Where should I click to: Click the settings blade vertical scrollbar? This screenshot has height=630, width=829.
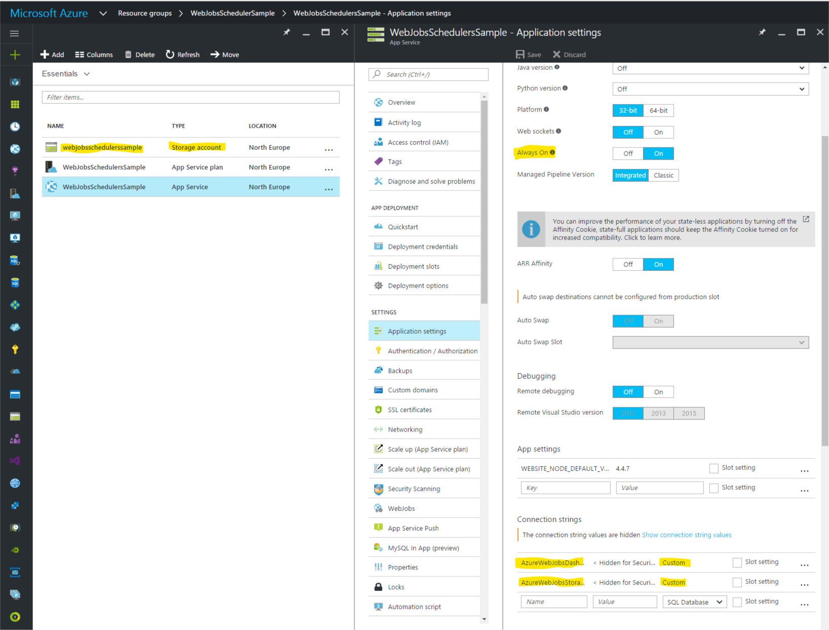(825, 291)
